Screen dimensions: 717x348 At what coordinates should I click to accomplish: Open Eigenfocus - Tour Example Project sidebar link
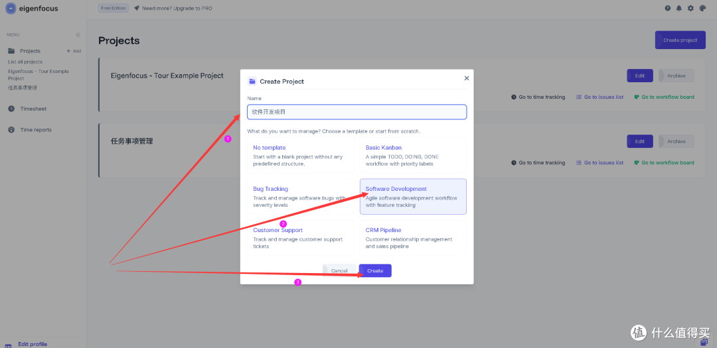pos(39,74)
